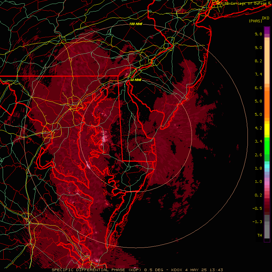The image size is (272, 272).
Task: Click the "DKD" legend header text
Action: (x=266, y=18)
